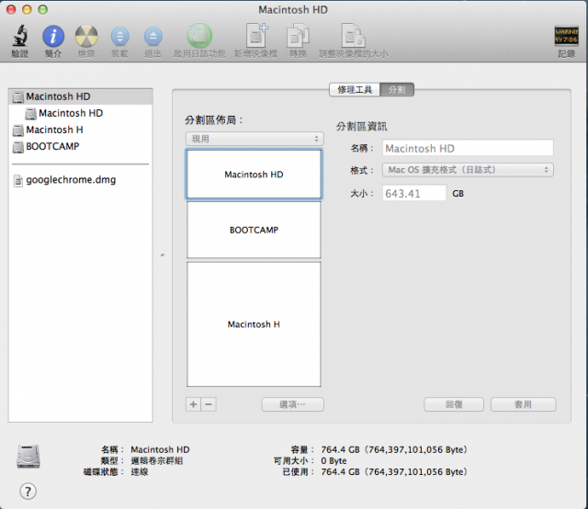Select the Macintosh H volume in sidebar
The width and height of the screenshot is (588, 509).
click(80, 130)
